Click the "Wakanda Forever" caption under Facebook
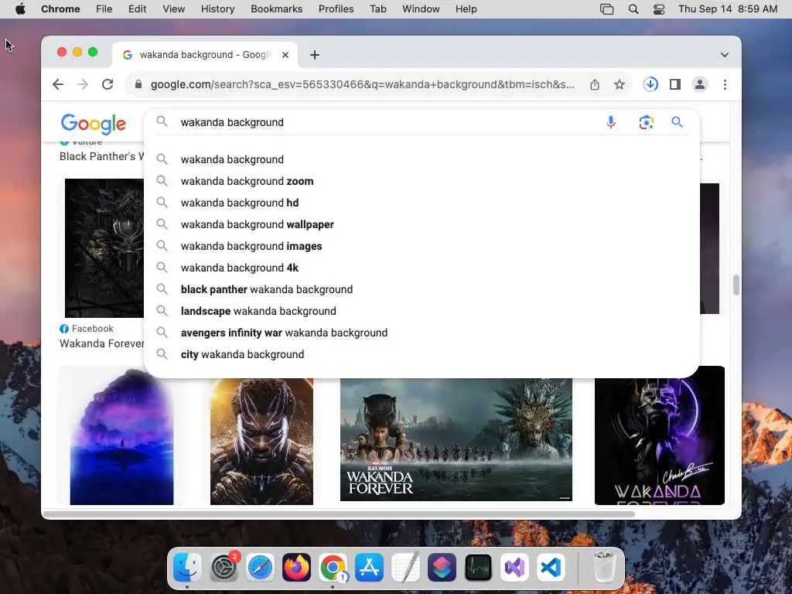The height and width of the screenshot is (594, 792). (102, 344)
